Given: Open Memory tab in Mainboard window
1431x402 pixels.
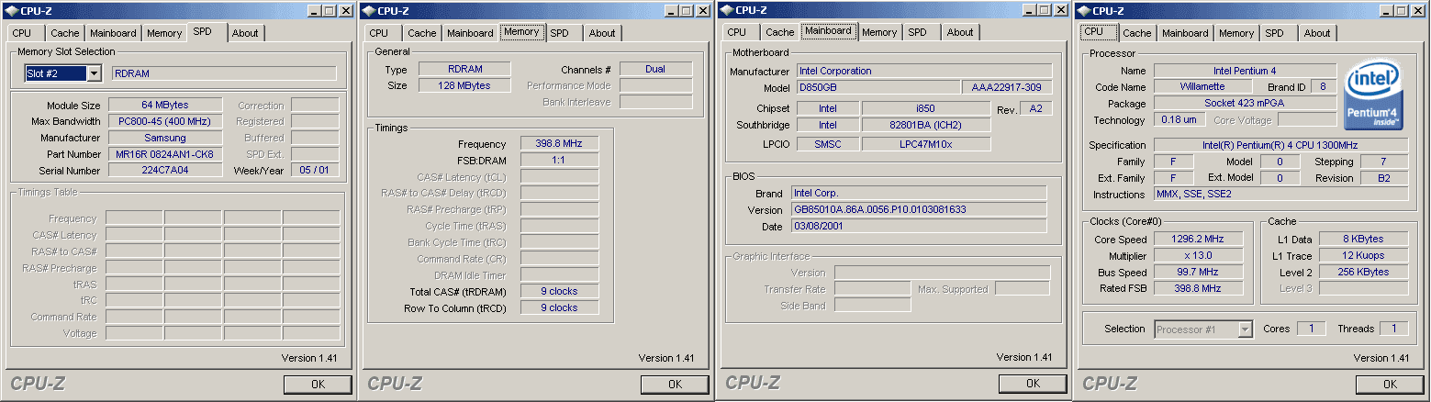Looking at the screenshot, I should (879, 32).
